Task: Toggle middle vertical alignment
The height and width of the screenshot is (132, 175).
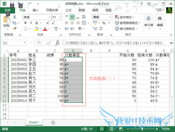Action: [72, 17]
